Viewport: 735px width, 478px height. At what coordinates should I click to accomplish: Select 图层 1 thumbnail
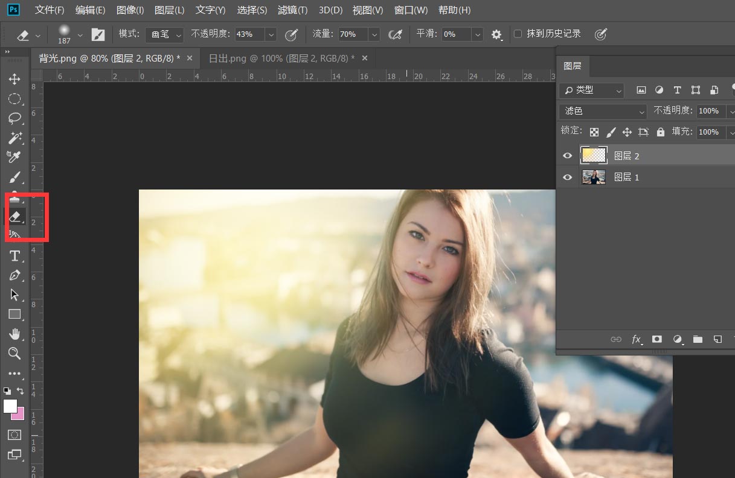(594, 177)
